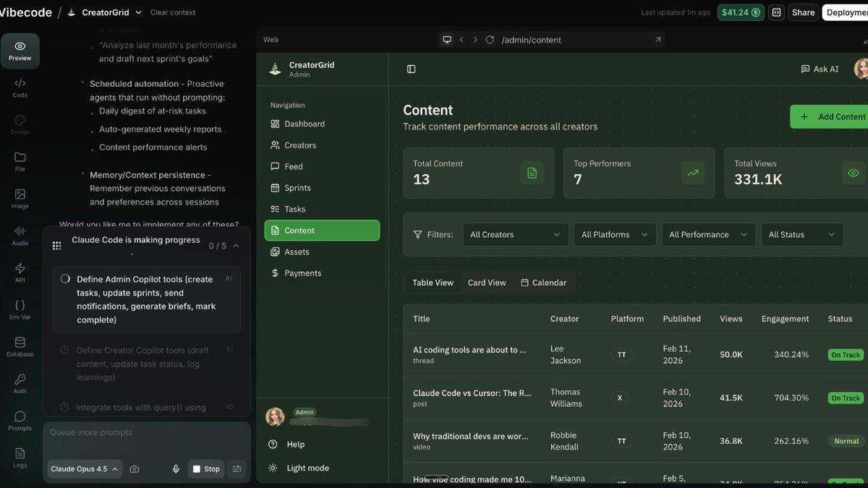Switch to Card View tab
The image size is (868, 488).
click(487, 283)
